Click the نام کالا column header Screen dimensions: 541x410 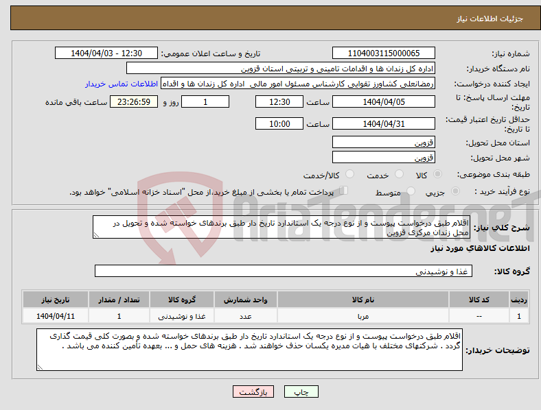pyautogui.click(x=363, y=300)
